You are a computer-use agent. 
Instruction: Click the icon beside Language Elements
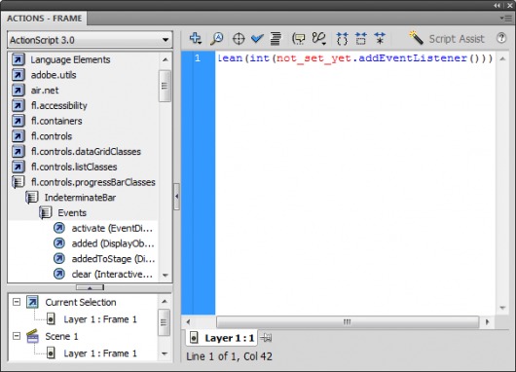18,59
